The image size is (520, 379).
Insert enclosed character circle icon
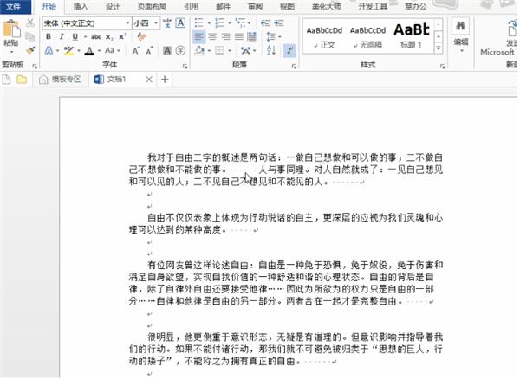tap(180, 51)
